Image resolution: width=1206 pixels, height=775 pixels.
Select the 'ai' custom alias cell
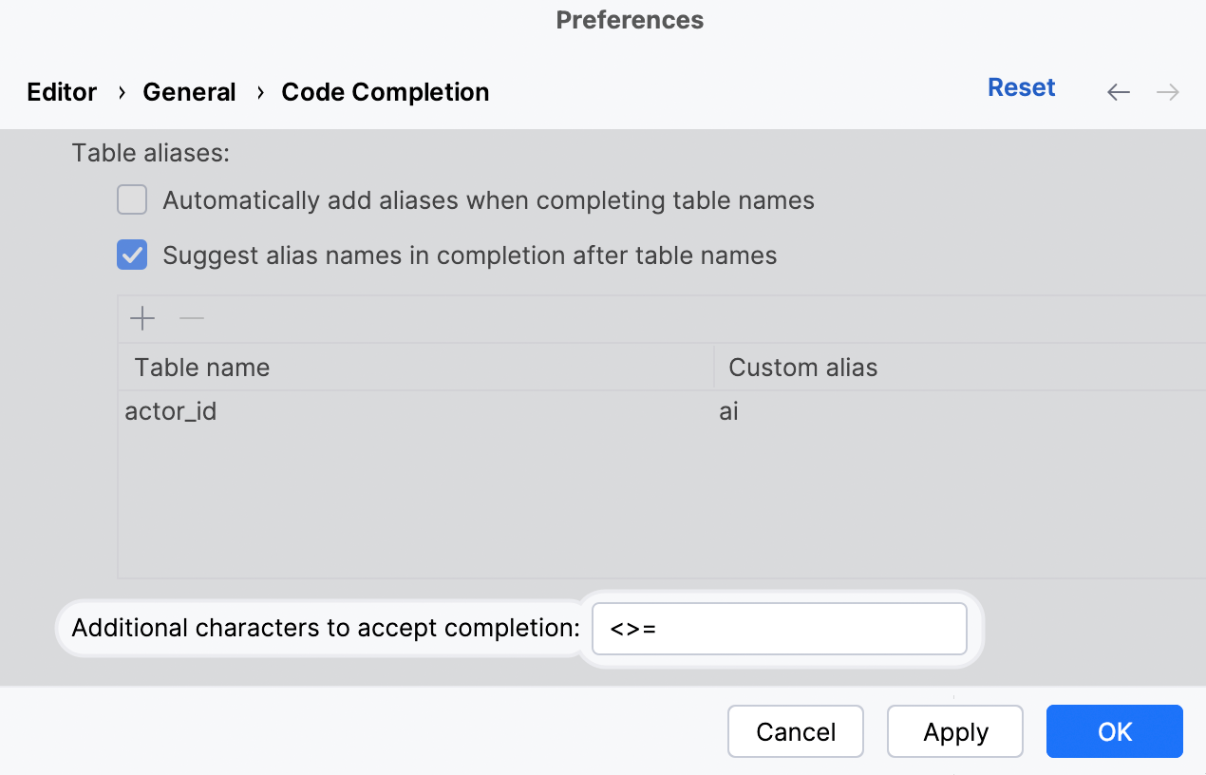coord(729,412)
